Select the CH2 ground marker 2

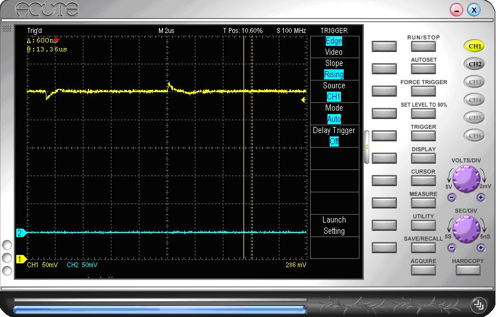coord(21,233)
